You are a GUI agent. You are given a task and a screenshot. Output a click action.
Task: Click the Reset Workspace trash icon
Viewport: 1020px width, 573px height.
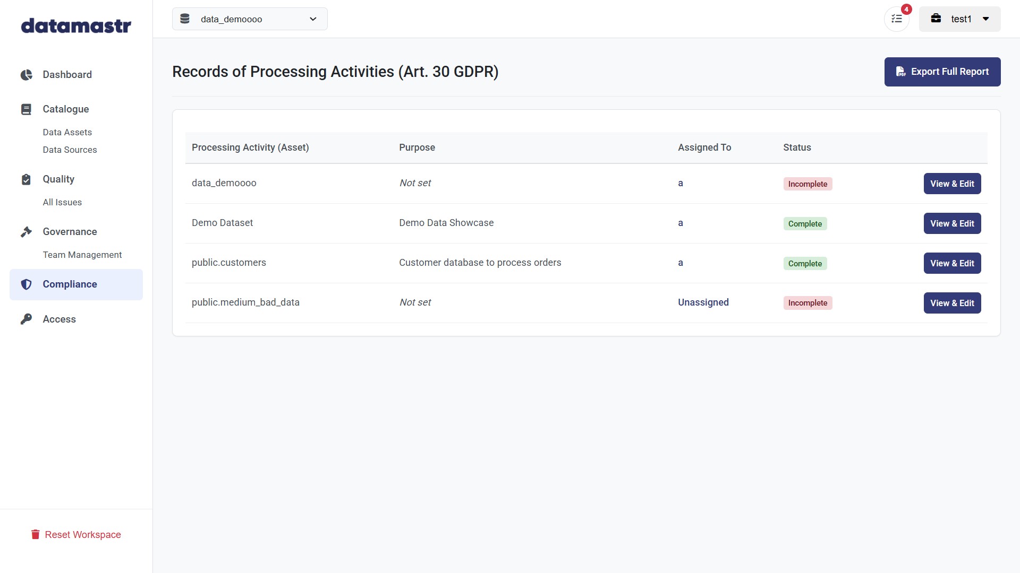pyautogui.click(x=36, y=535)
